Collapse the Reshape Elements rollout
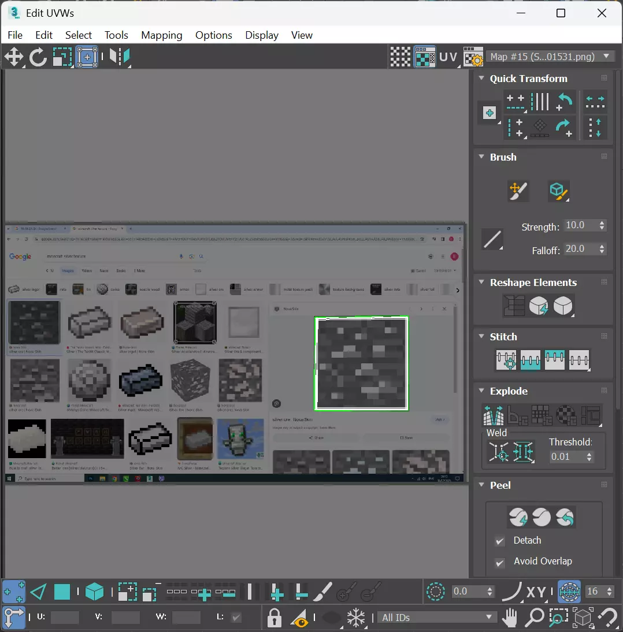Image resolution: width=623 pixels, height=632 pixels. point(481,282)
